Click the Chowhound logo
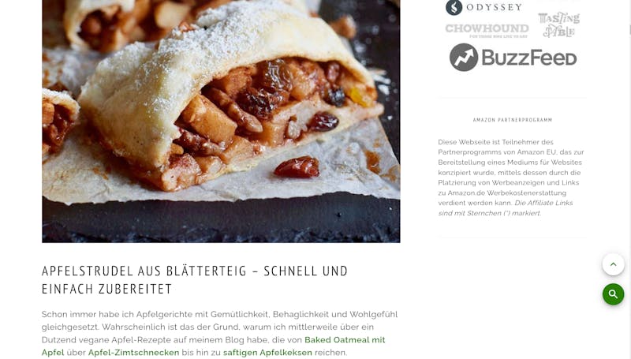The width and height of the screenshot is (631, 359). pos(487,30)
